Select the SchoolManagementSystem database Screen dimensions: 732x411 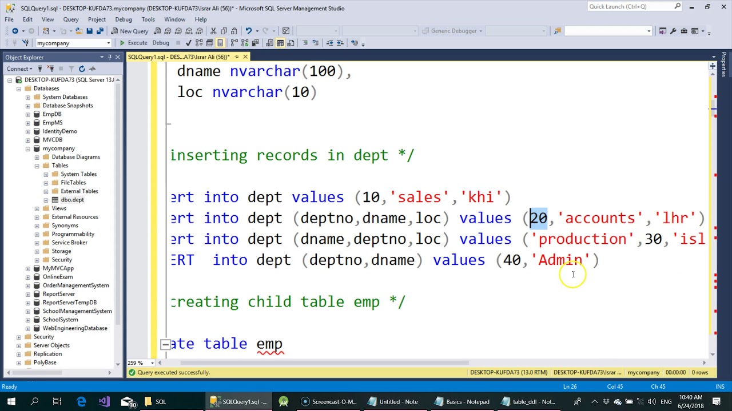point(77,311)
